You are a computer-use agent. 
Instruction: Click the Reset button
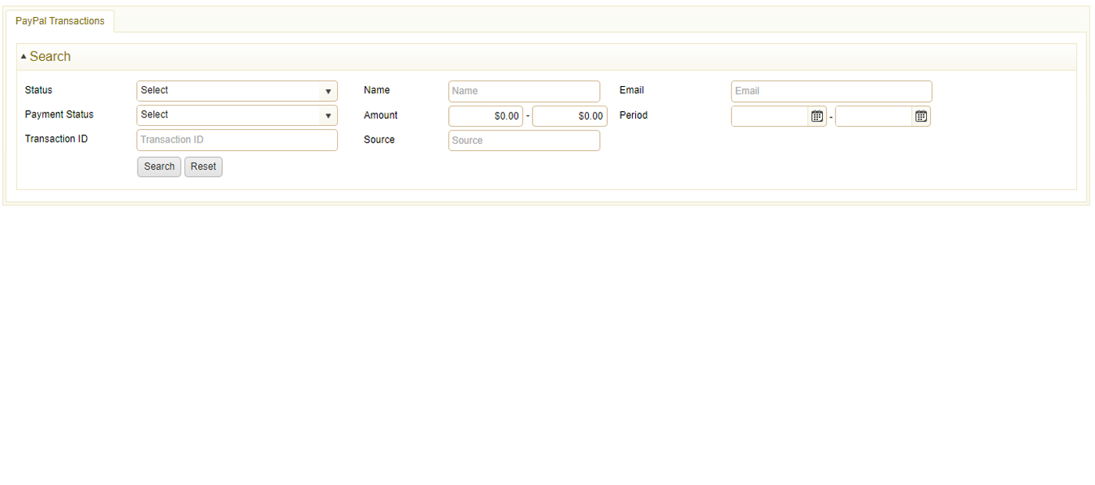click(203, 167)
